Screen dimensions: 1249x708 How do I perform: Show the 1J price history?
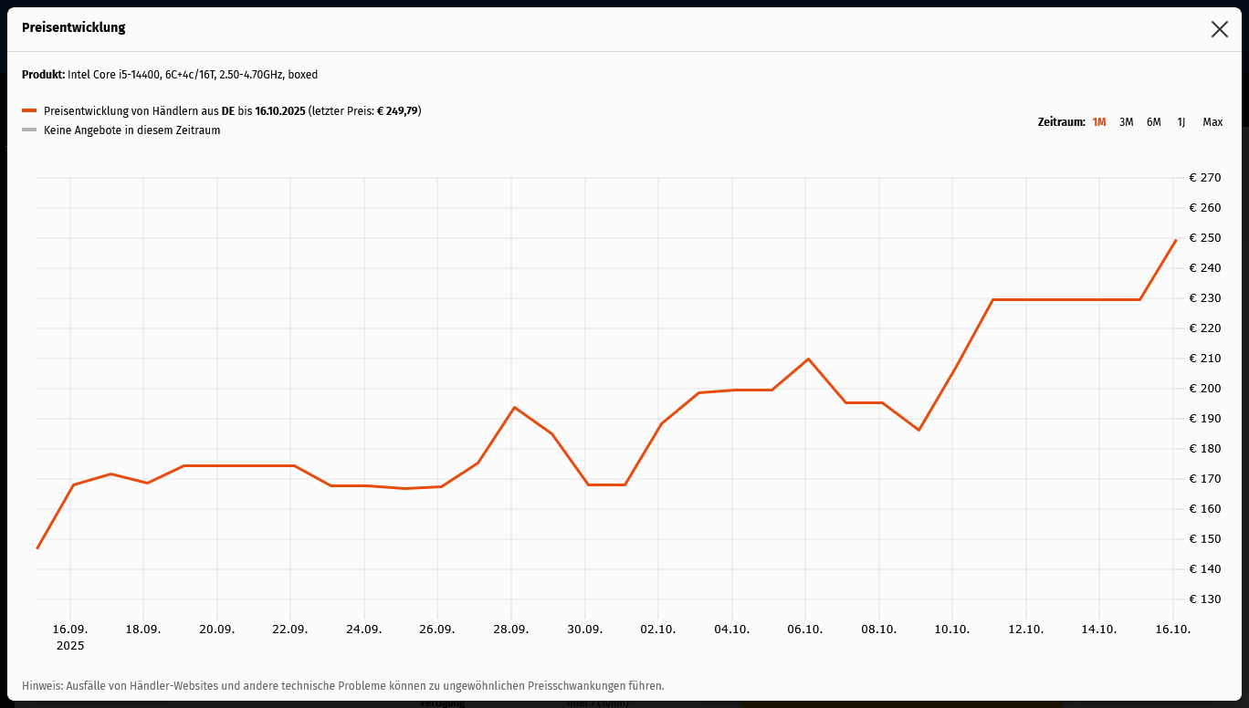coord(1181,122)
